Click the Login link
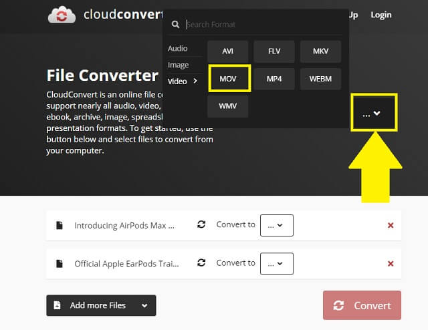Image resolution: width=428 pixels, height=330 pixels. (381, 15)
